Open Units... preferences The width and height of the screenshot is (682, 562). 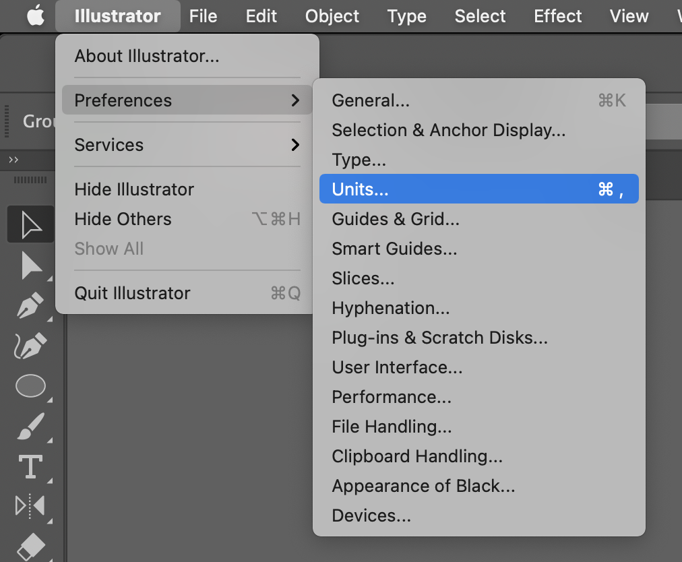(x=479, y=189)
